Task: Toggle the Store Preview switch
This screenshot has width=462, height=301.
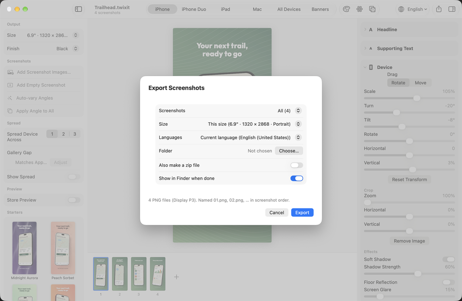Action: click(x=74, y=200)
